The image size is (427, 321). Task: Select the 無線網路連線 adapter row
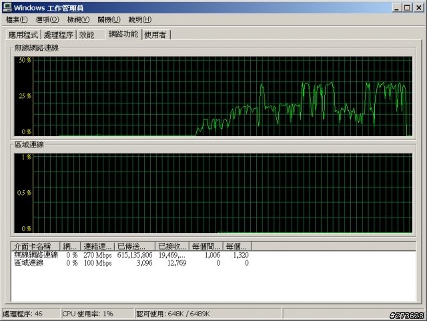(131, 255)
